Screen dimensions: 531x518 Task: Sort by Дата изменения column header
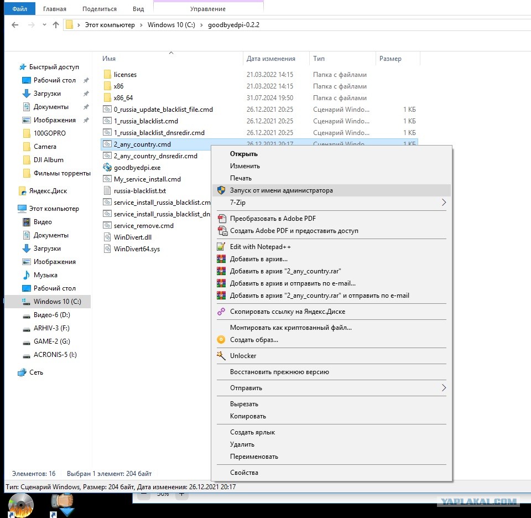click(271, 59)
